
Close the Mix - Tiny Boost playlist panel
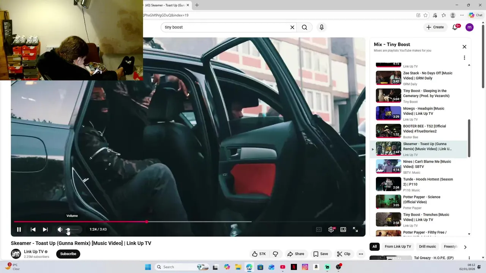pyautogui.click(x=464, y=47)
